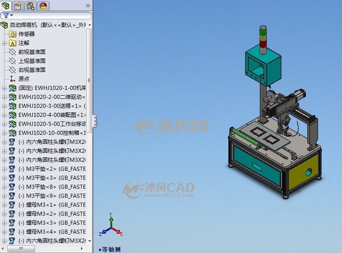Click the 螺母M3<4> row text
Image resolution: width=342 pixels, height=253 pixels.
pos(52,232)
